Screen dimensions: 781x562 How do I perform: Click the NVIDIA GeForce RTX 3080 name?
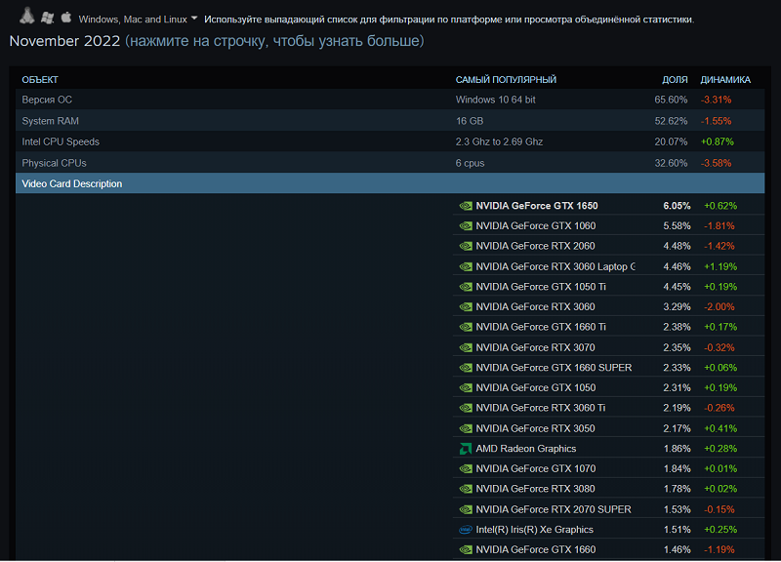[x=535, y=489]
